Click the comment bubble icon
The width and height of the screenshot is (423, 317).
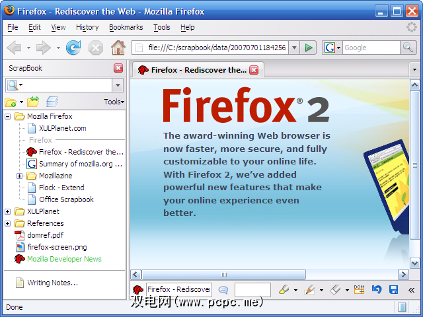[x=223, y=290]
